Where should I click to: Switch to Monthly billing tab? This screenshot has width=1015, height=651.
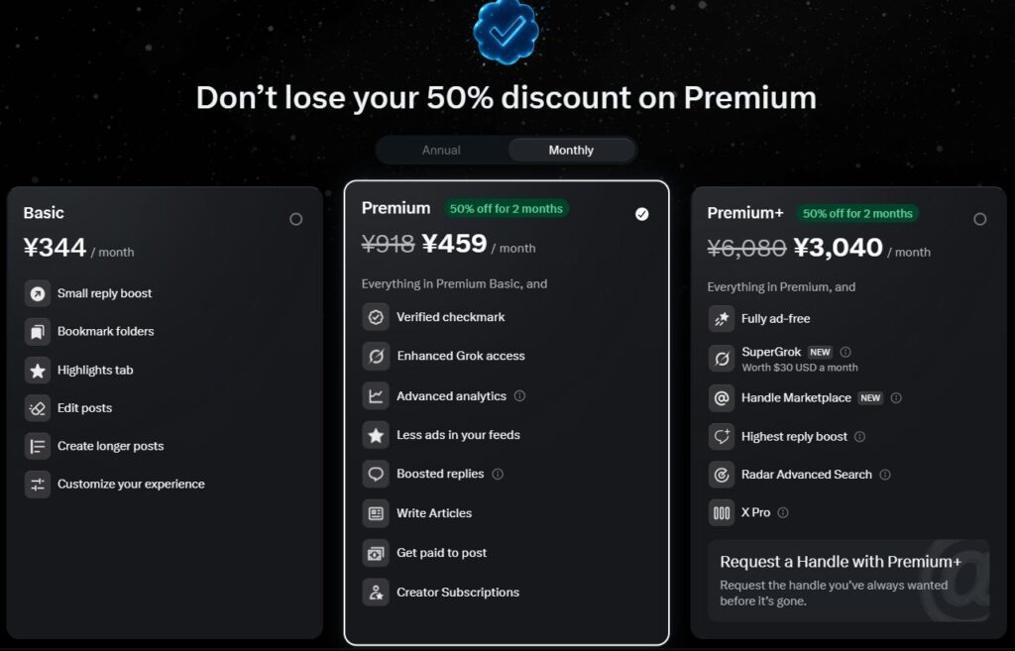tap(571, 151)
